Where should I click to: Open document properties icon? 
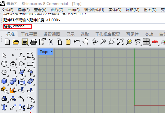coord(42,42)
